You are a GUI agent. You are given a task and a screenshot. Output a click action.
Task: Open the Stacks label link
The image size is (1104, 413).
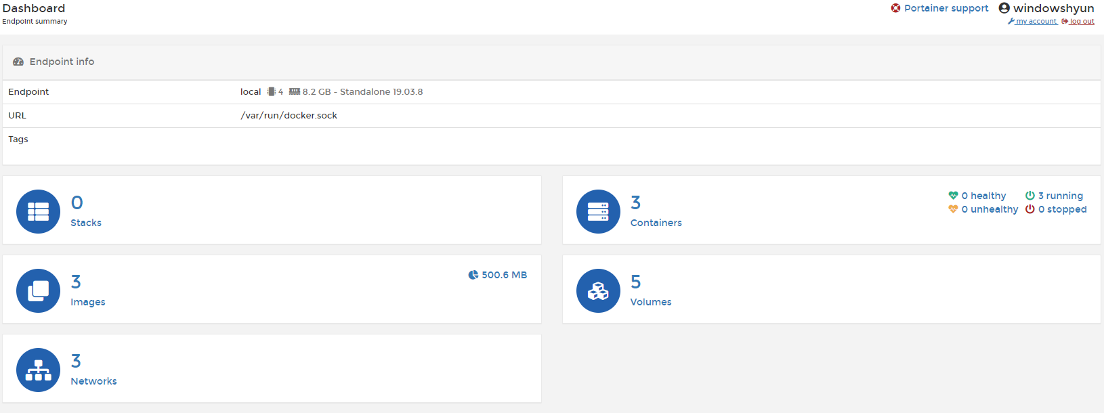[x=86, y=223]
